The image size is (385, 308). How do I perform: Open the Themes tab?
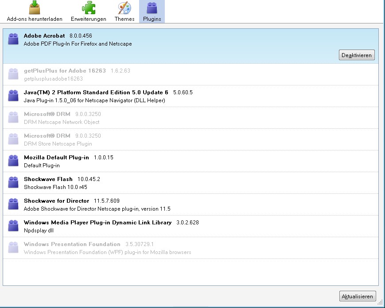[124, 12]
